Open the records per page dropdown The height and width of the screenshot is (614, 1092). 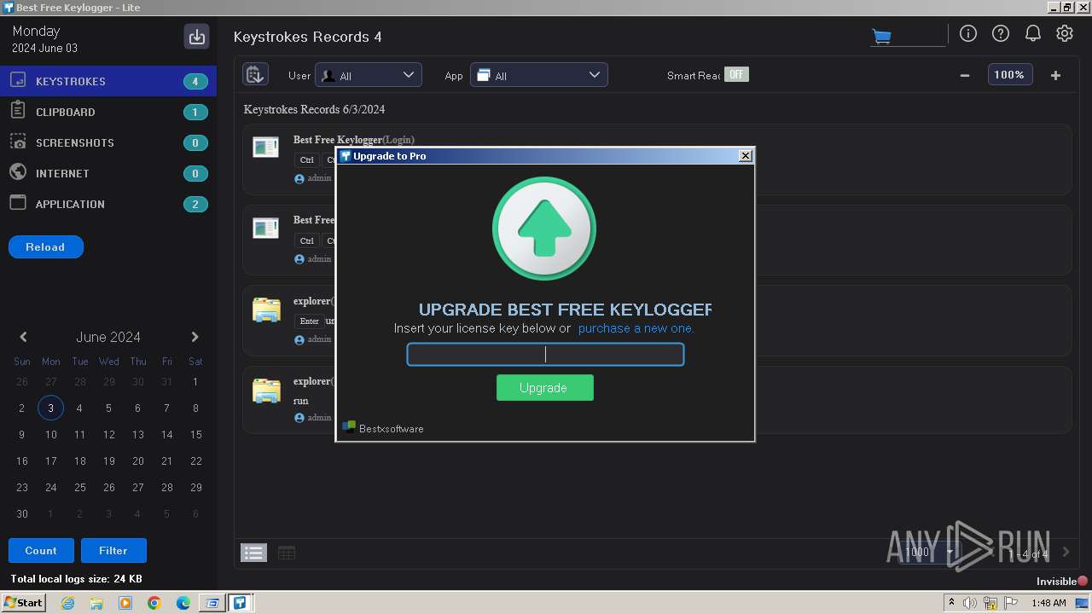pyautogui.click(x=930, y=553)
